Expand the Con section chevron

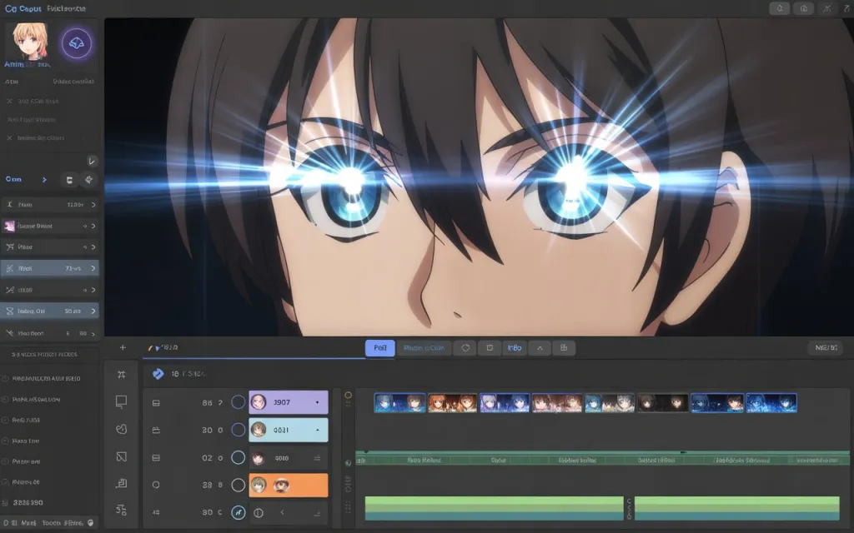click(x=44, y=180)
